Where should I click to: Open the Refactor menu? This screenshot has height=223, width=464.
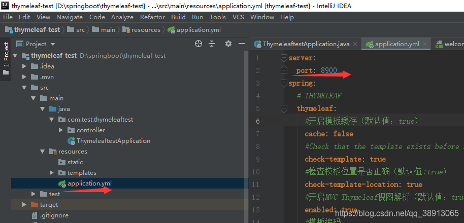(x=152, y=17)
